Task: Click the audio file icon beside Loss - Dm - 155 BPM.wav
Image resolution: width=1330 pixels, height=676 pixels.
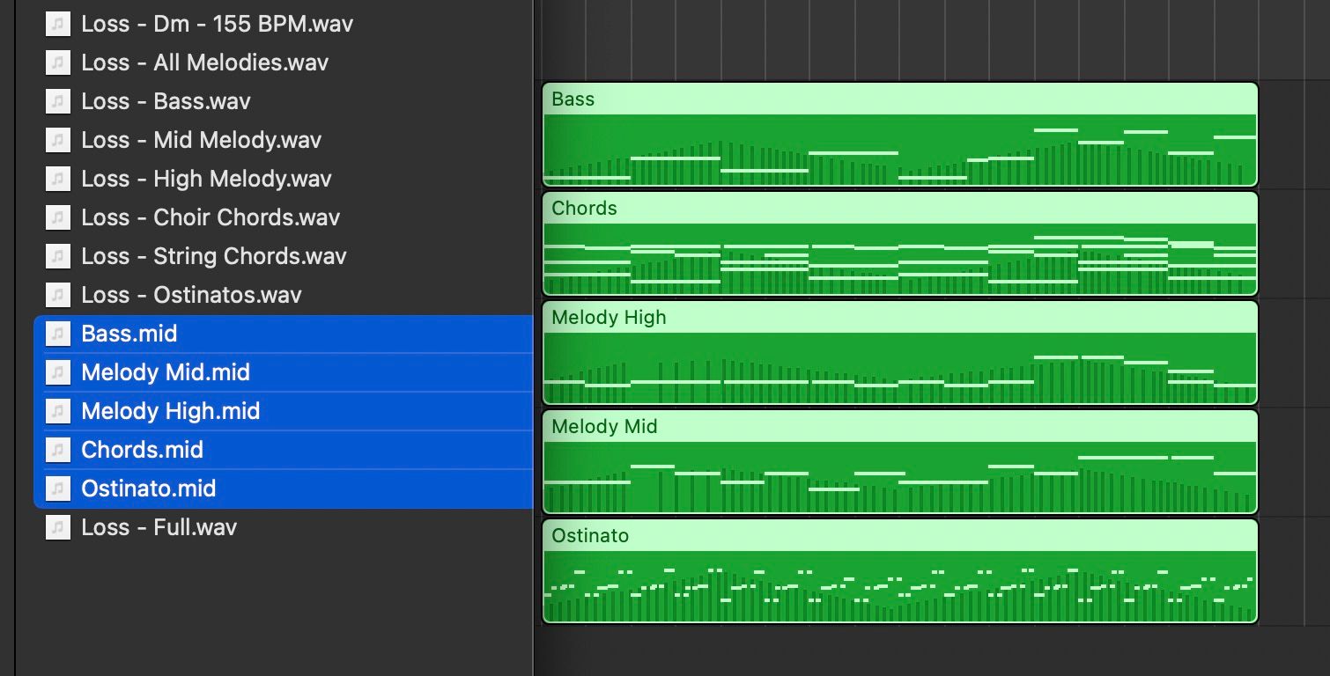Action: coord(57,24)
